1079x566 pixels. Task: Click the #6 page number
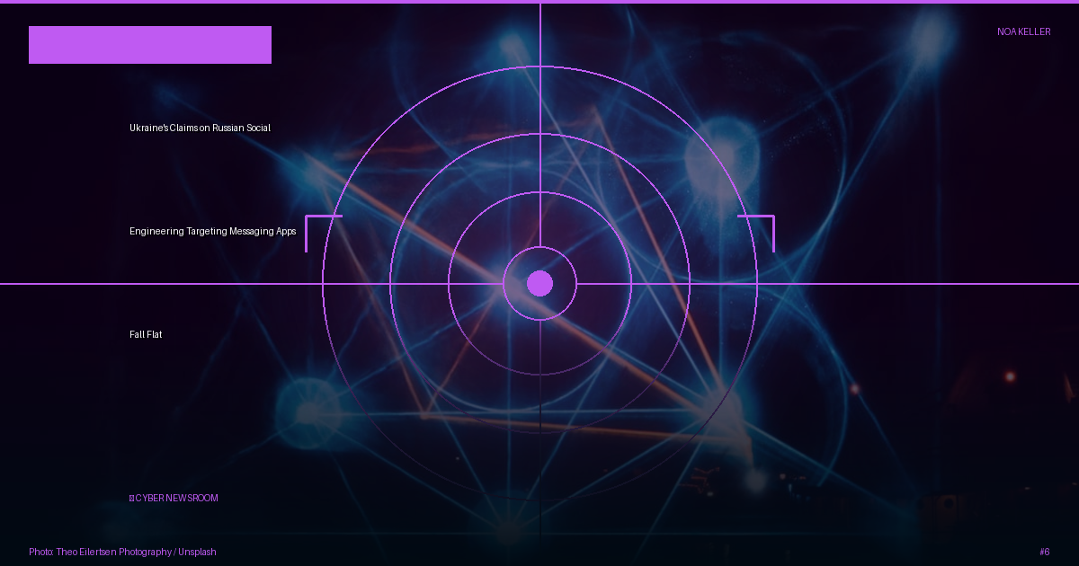point(1045,552)
